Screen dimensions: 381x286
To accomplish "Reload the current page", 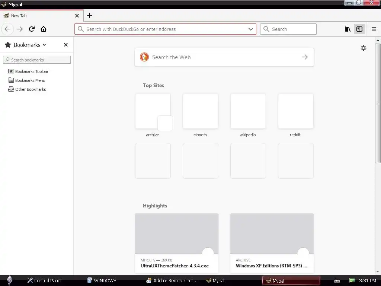I will (32, 29).
